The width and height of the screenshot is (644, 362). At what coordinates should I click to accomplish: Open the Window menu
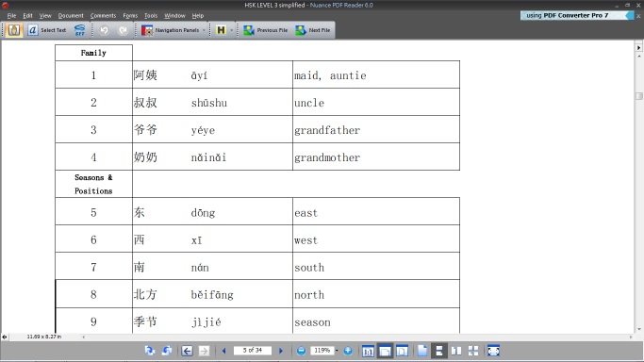pos(174,16)
